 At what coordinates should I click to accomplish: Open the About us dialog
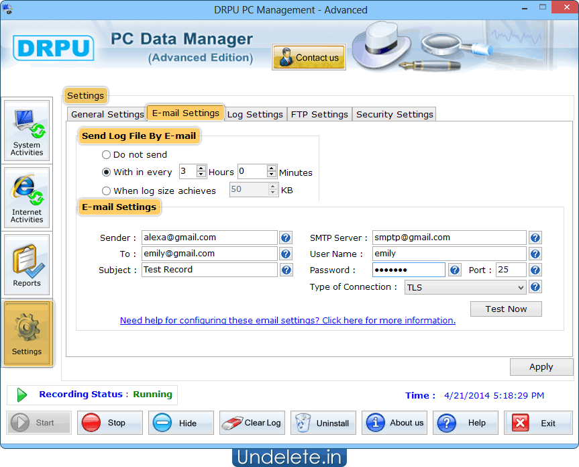pyautogui.click(x=394, y=423)
